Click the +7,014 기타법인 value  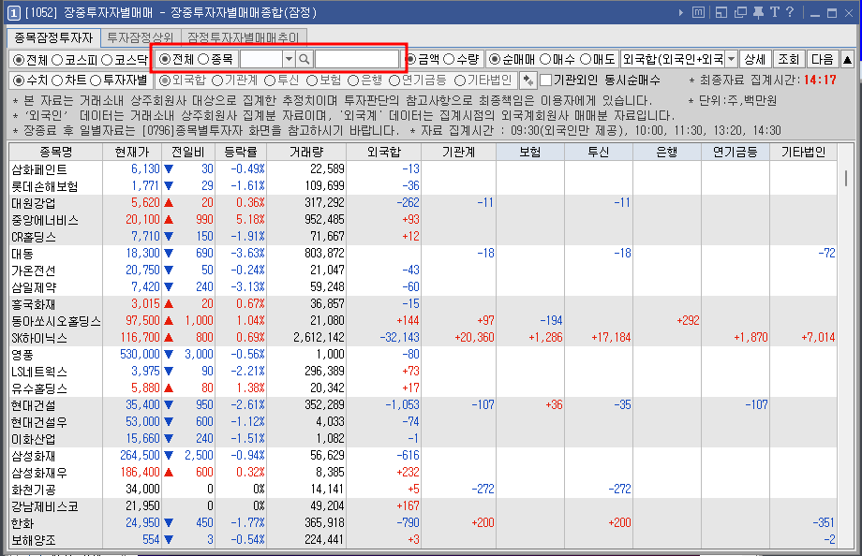pyautogui.click(x=818, y=337)
